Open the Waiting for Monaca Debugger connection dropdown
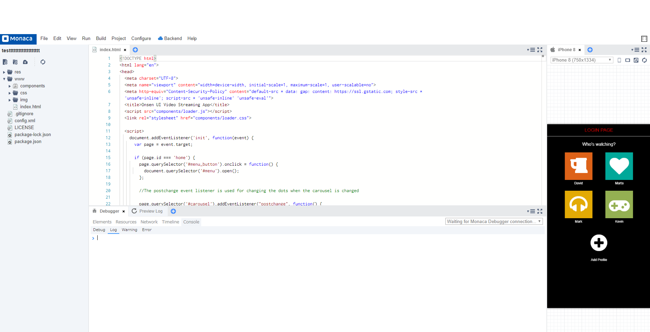Image resolution: width=650 pixels, height=332 pixels. point(494,221)
